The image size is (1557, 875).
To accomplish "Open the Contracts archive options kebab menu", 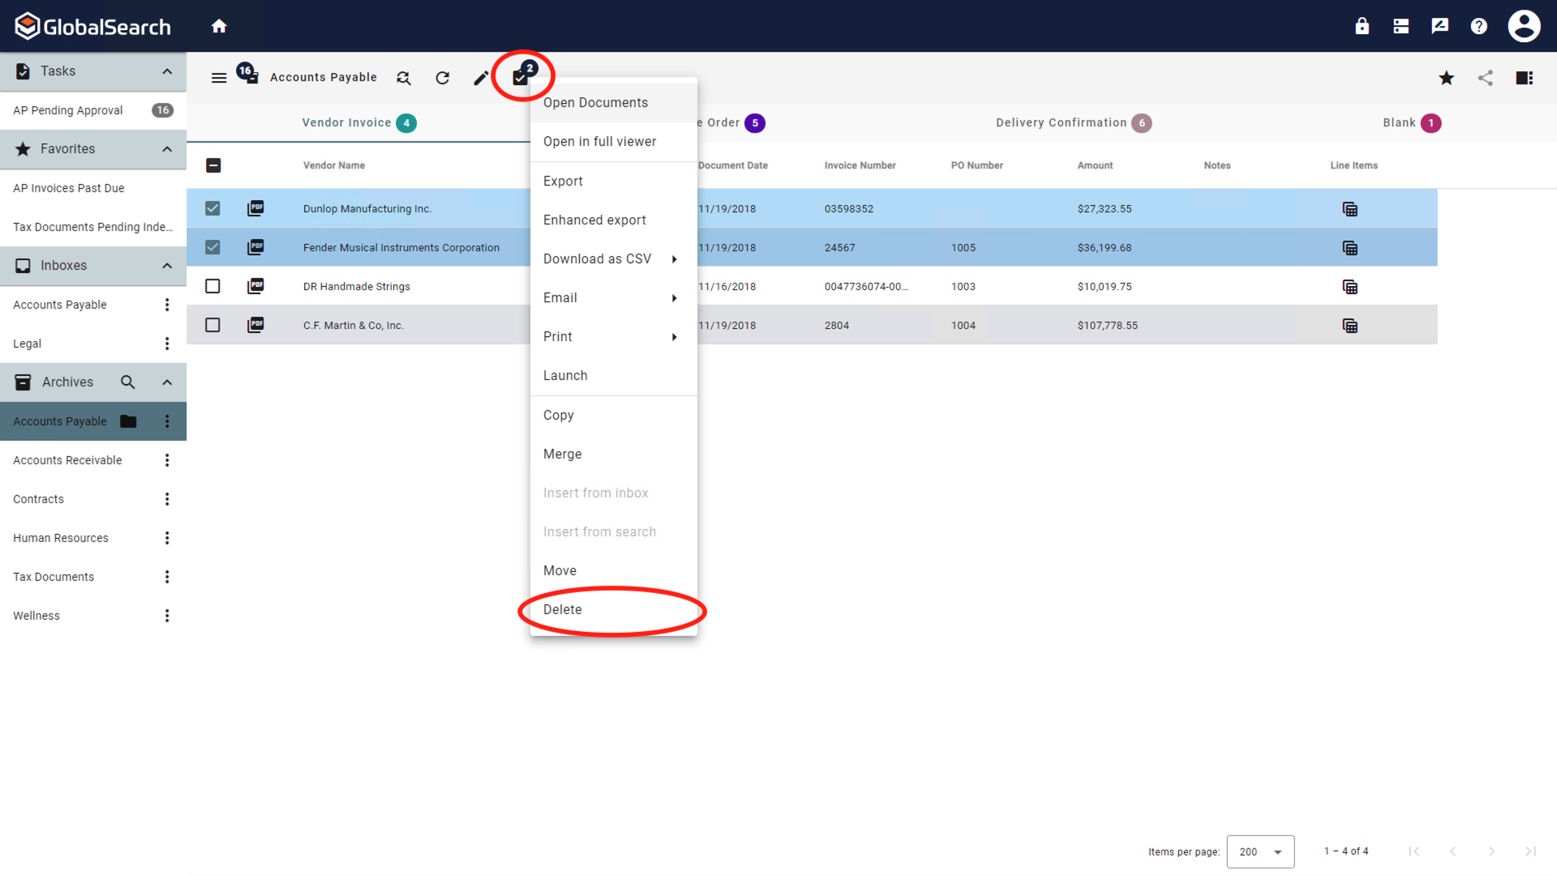I will click(x=167, y=499).
